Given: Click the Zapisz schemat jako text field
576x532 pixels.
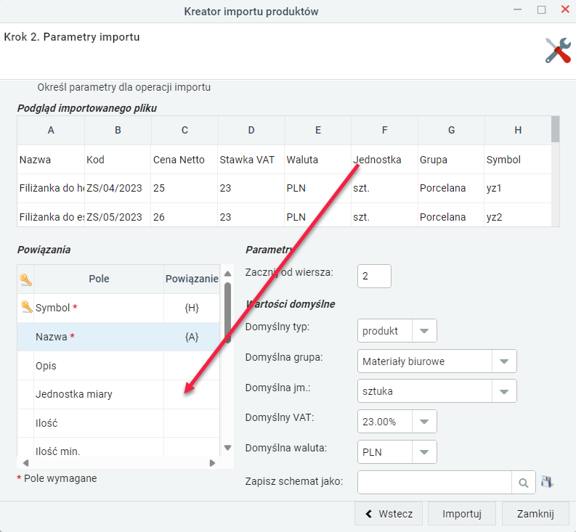Looking at the screenshot, I should pyautogui.click(x=434, y=483).
